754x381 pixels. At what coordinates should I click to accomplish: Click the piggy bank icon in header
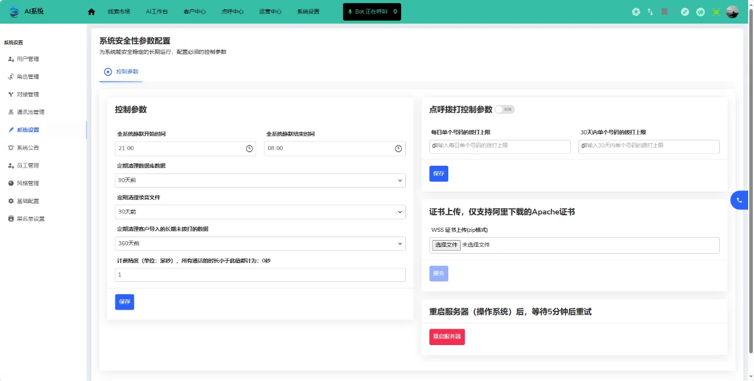[x=700, y=12]
